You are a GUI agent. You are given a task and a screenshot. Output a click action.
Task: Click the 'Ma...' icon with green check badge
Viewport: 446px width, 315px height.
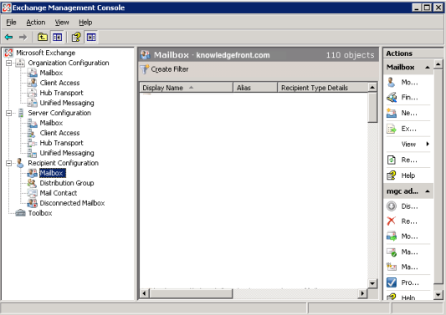(x=392, y=251)
